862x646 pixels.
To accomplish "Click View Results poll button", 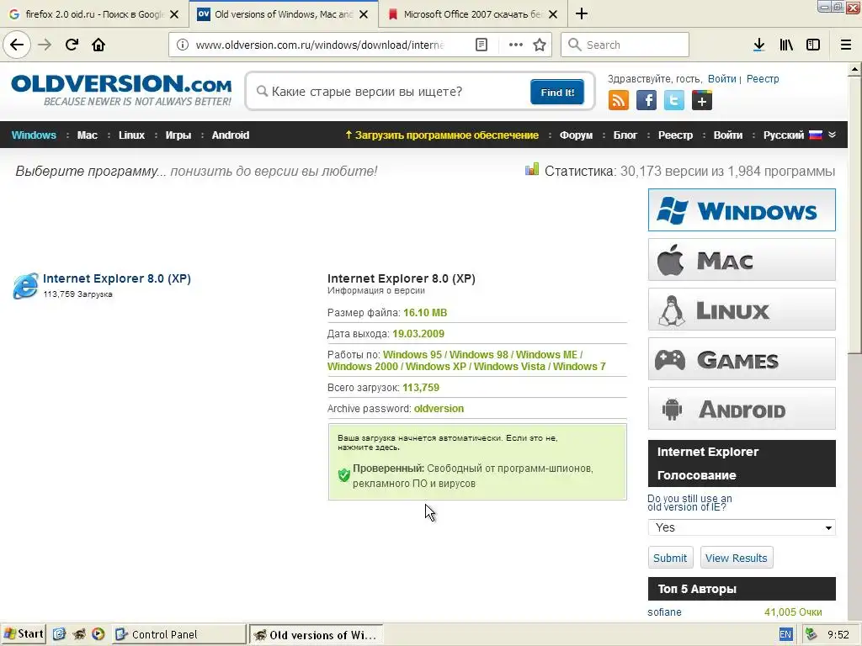I will [x=736, y=558].
